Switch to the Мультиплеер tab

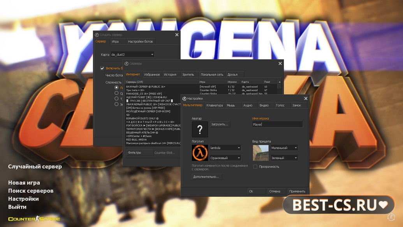(193, 105)
